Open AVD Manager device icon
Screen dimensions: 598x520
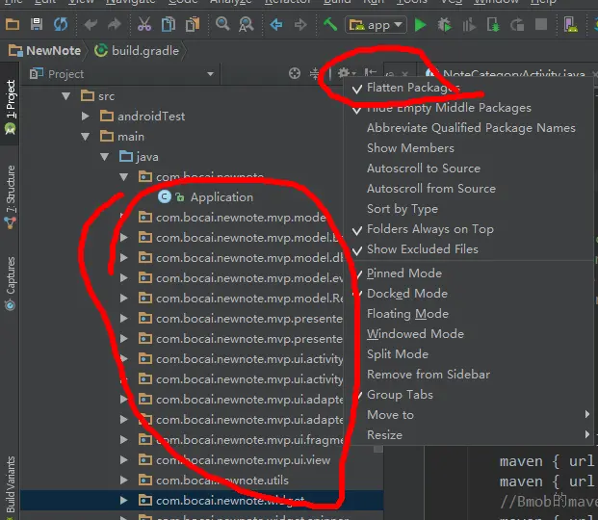pos(570,25)
